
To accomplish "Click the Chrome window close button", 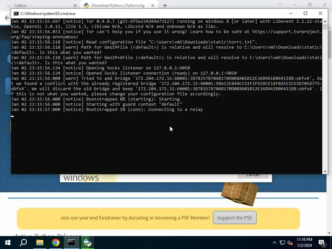I will click(324, 5).
